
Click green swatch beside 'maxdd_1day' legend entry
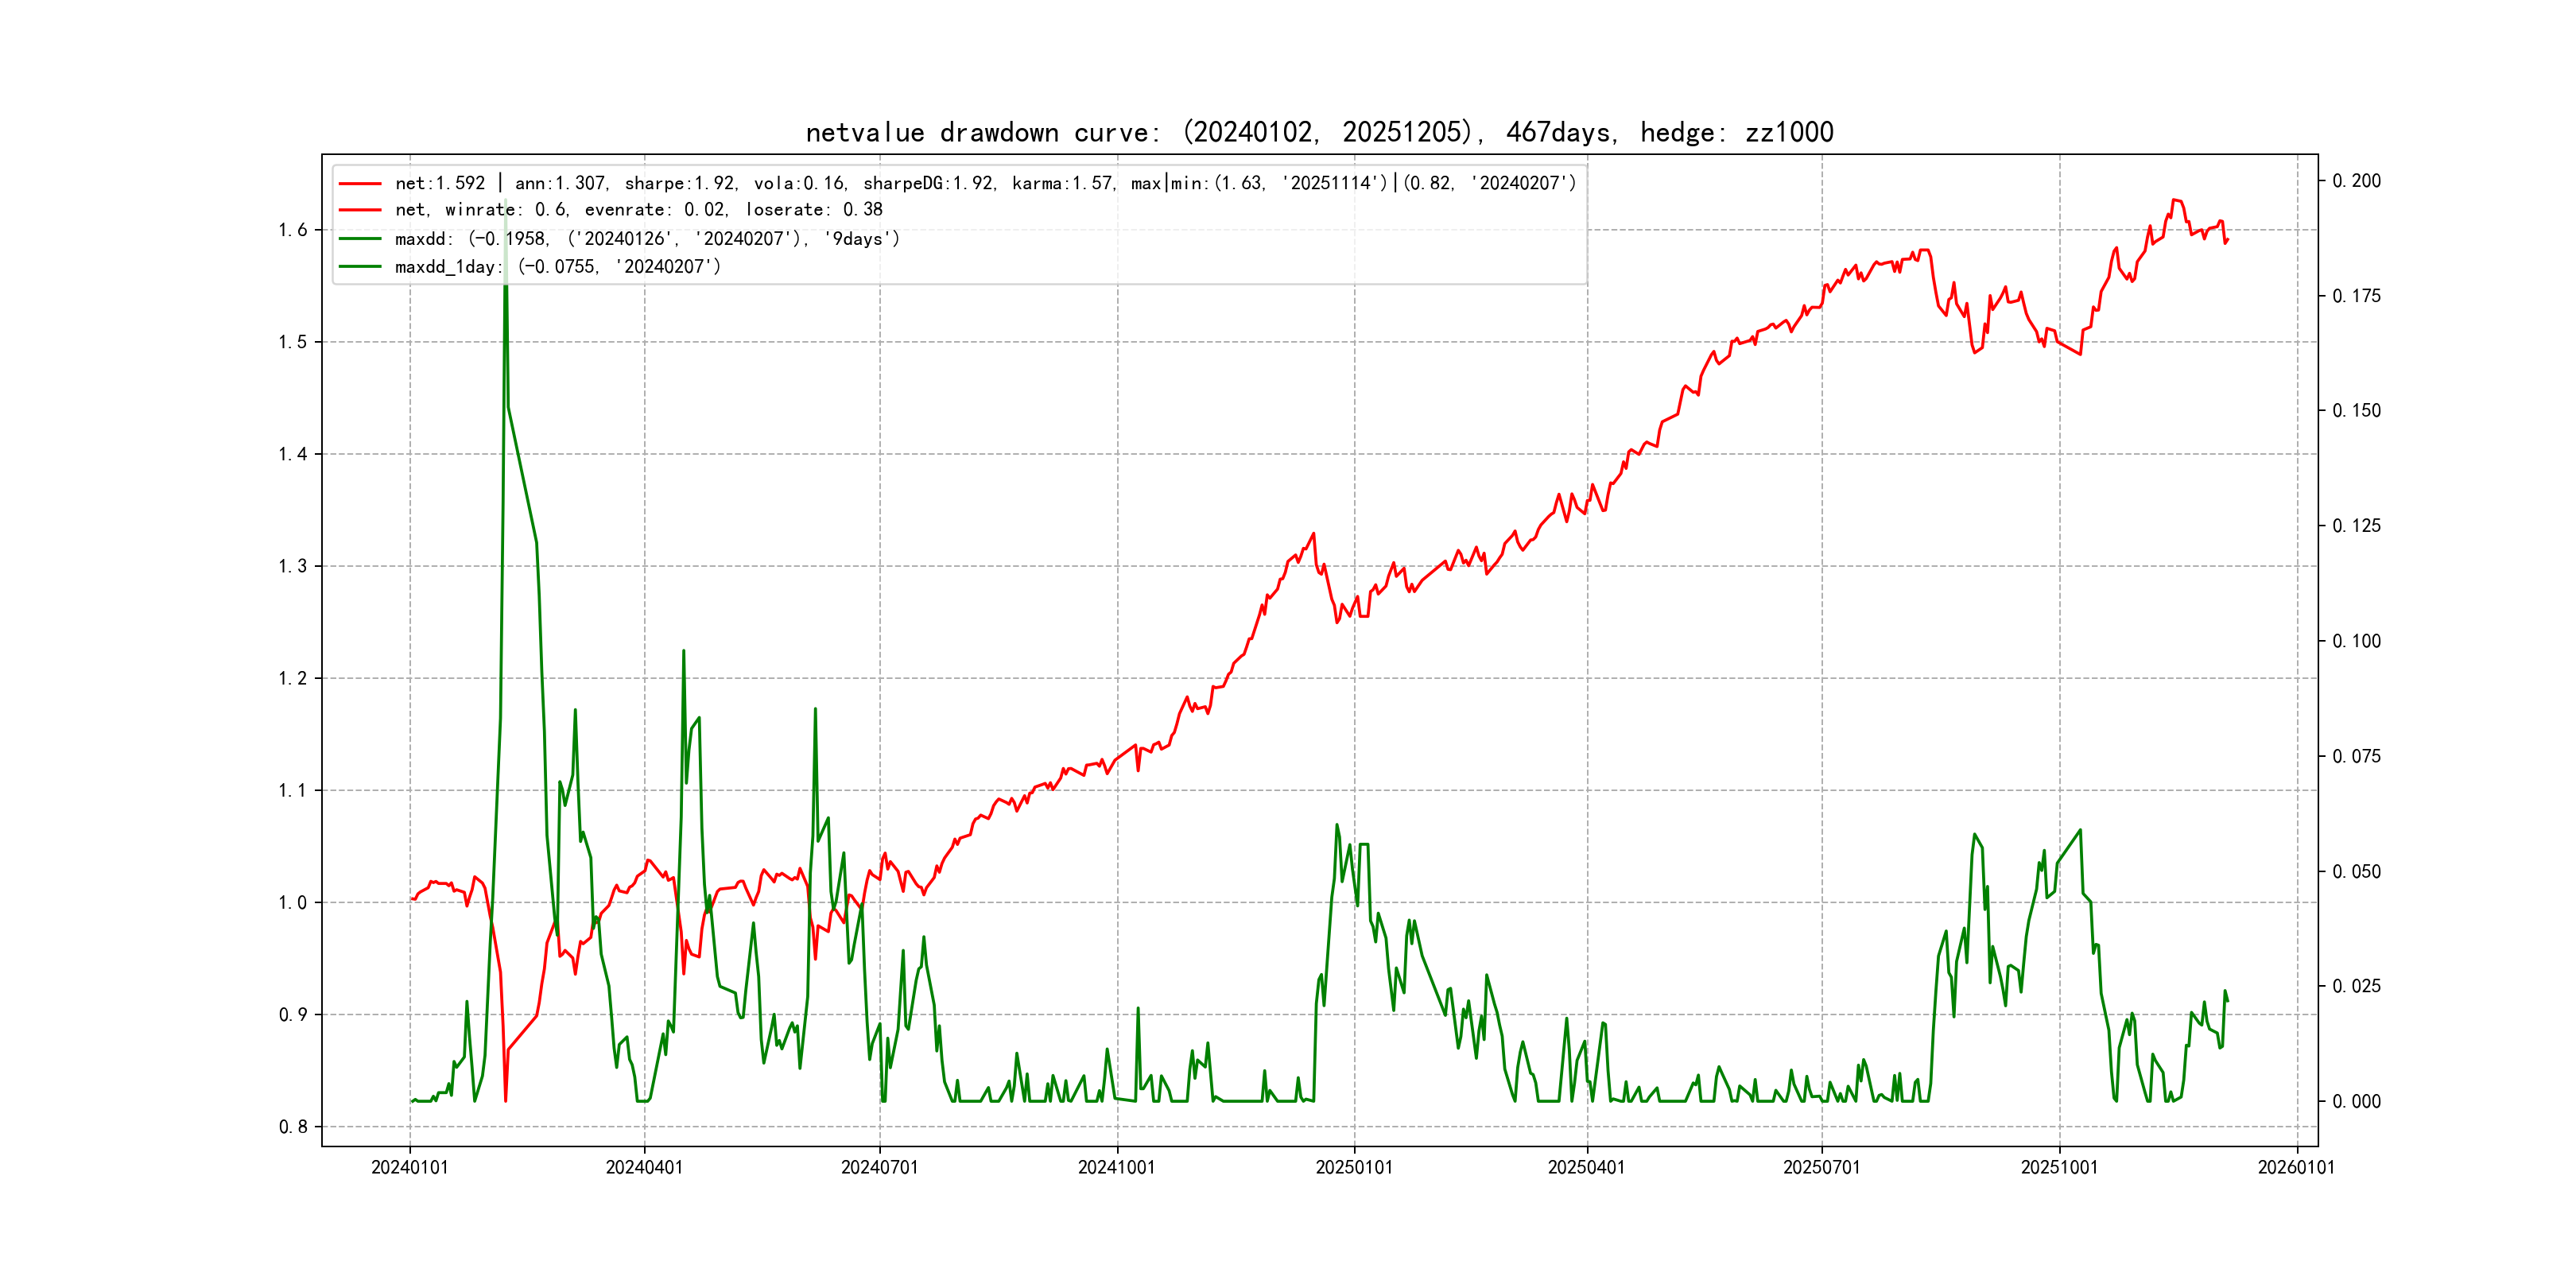[360, 267]
